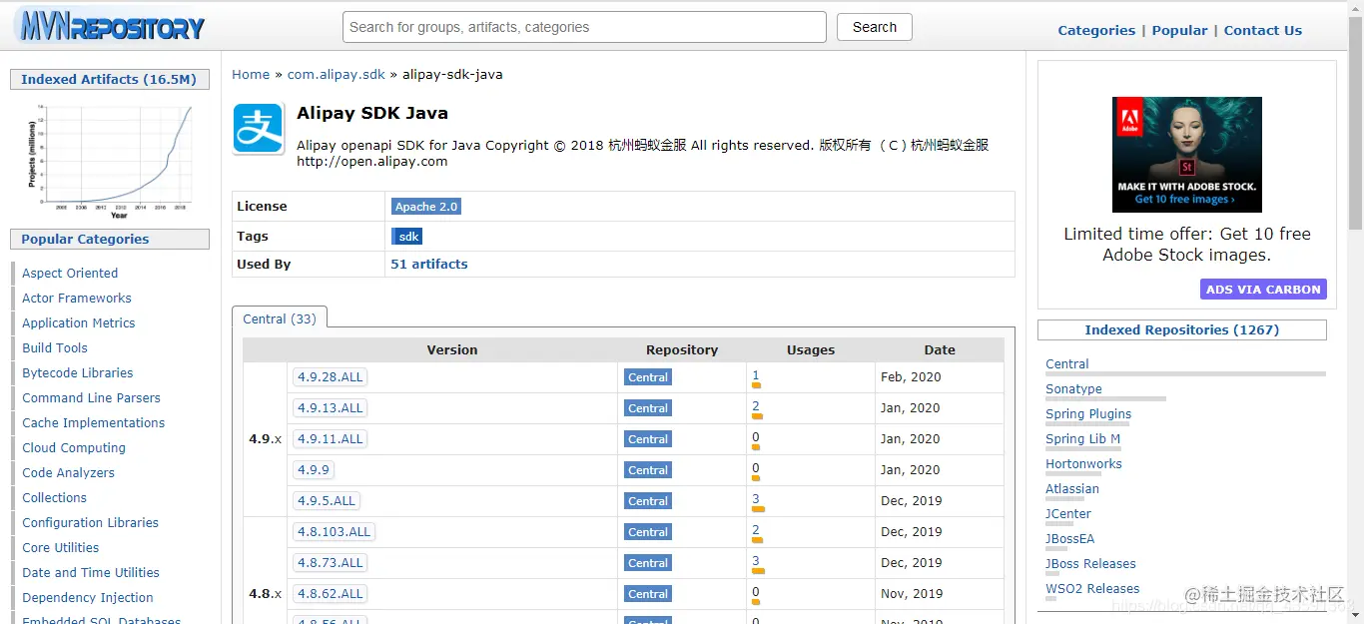The width and height of the screenshot is (1364, 624).
Task: Open com.alipay.sdk breadcrumb link
Action: click(x=336, y=74)
